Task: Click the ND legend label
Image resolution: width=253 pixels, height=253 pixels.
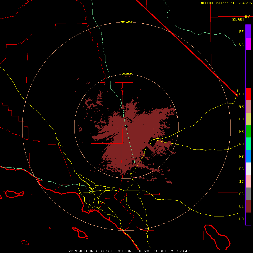Action: click(x=241, y=219)
